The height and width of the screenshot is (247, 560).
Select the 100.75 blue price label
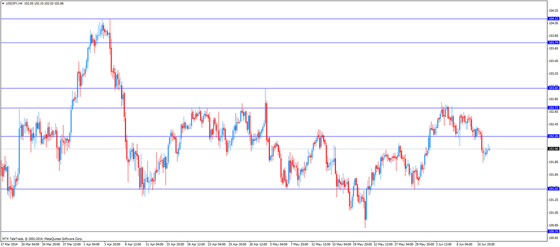pos(553,231)
